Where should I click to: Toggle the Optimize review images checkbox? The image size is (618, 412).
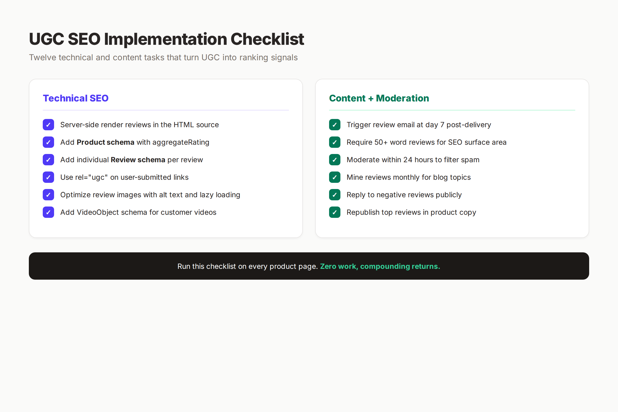point(48,195)
